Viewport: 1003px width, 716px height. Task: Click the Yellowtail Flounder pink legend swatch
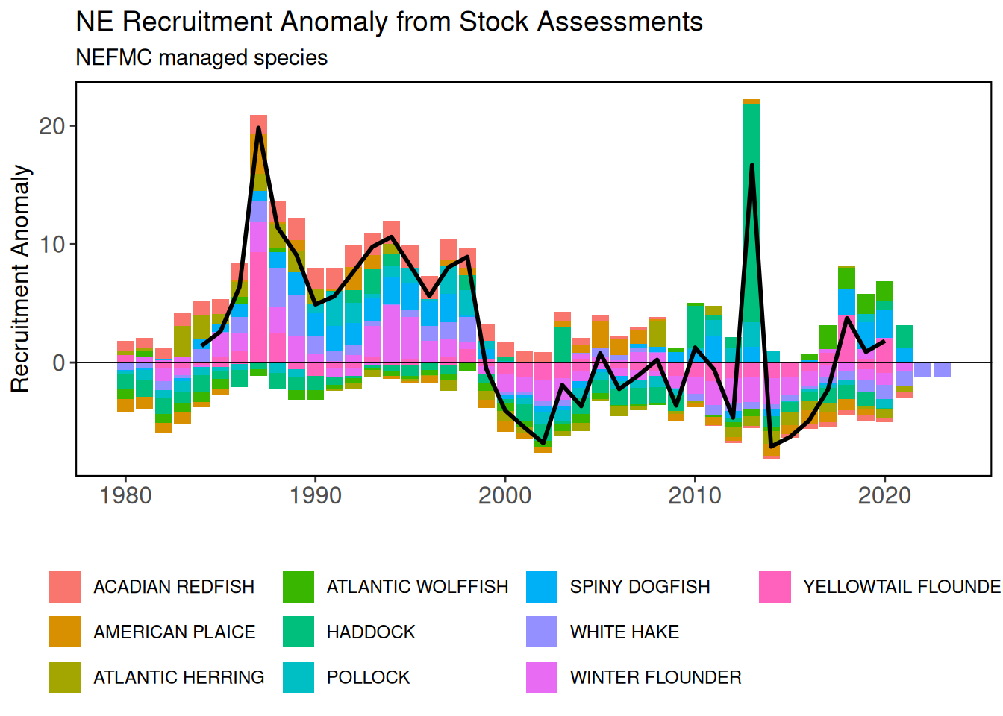click(x=775, y=586)
